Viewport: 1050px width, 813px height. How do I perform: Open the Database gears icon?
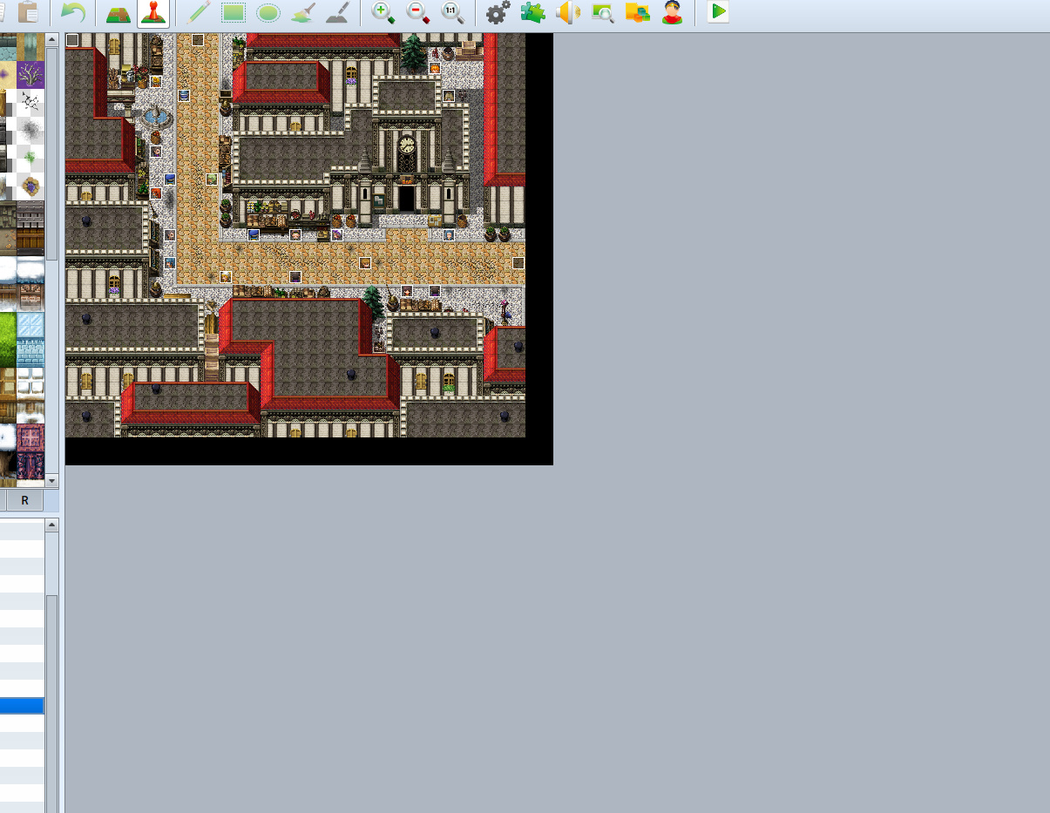[x=498, y=12]
